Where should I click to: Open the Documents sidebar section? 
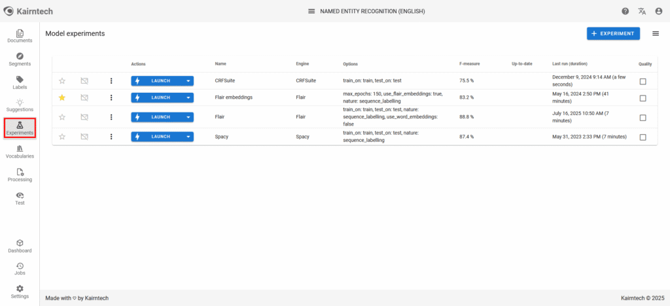[x=20, y=37]
